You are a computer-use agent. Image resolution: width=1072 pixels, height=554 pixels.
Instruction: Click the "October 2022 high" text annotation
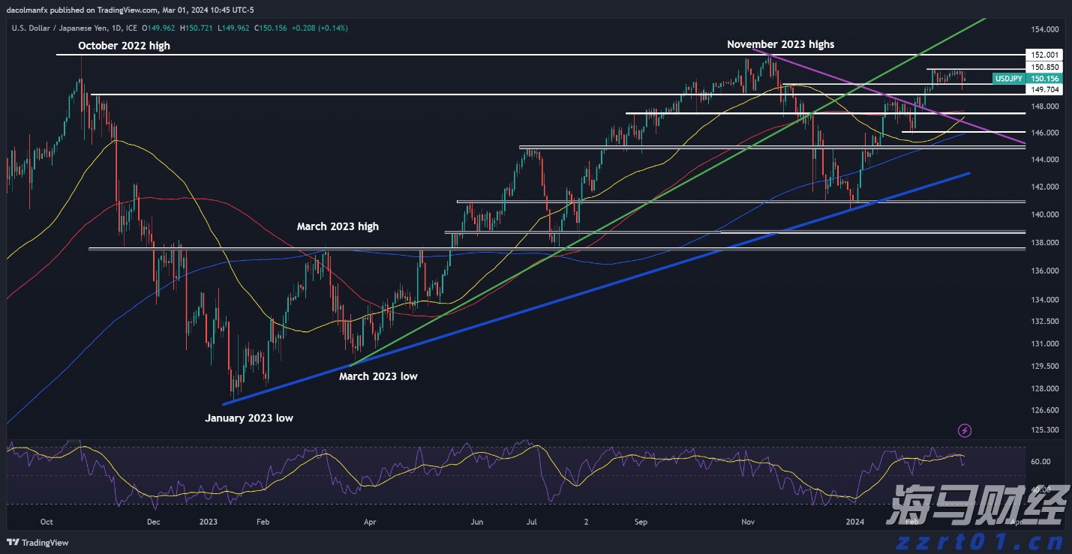pyautogui.click(x=125, y=46)
